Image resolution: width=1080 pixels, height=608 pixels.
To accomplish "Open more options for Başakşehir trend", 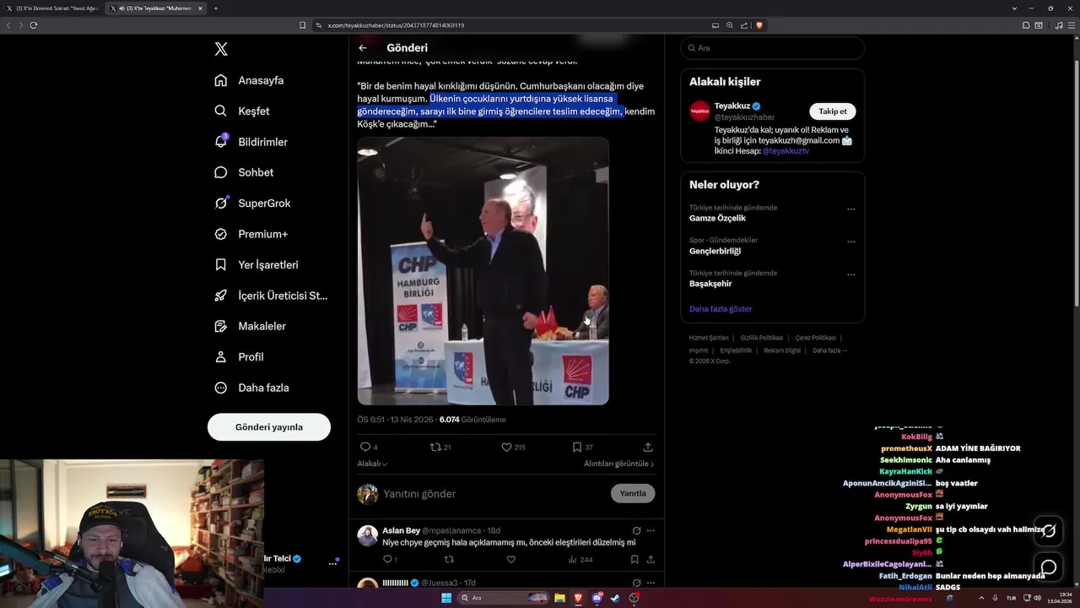I will coord(850,274).
